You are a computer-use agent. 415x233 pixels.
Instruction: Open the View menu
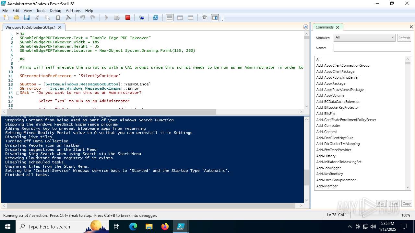28,10
